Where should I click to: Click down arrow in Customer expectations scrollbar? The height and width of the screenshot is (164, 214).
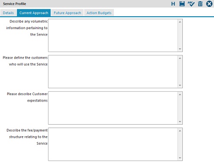pyautogui.click(x=180, y=122)
